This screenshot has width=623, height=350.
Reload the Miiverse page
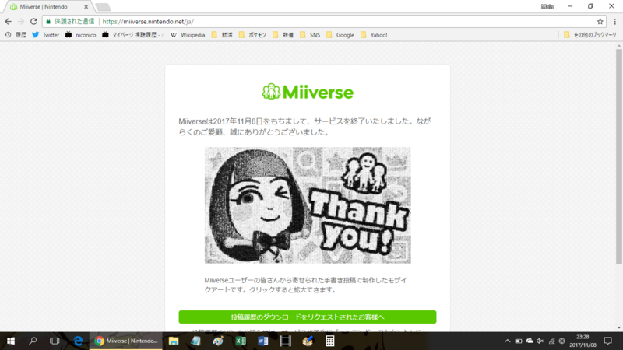[33, 22]
